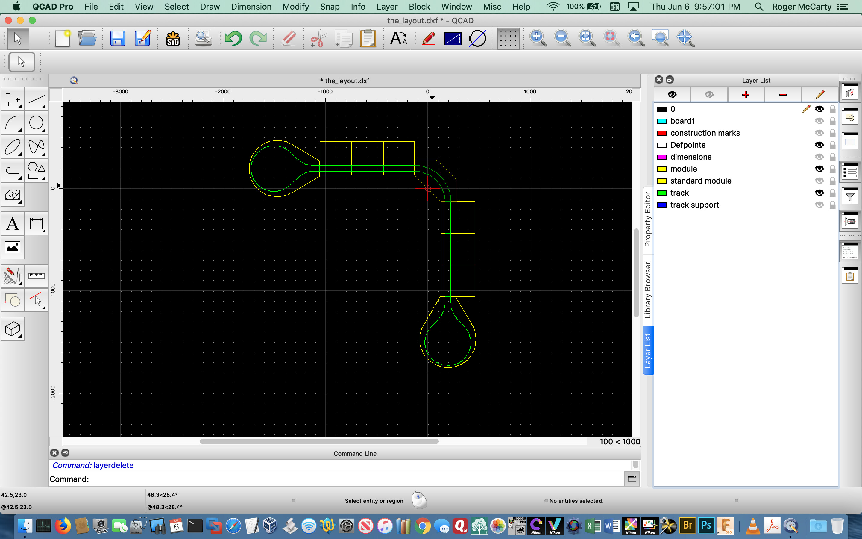Click the Undo arrow icon
The height and width of the screenshot is (539, 862).
[x=233, y=38]
